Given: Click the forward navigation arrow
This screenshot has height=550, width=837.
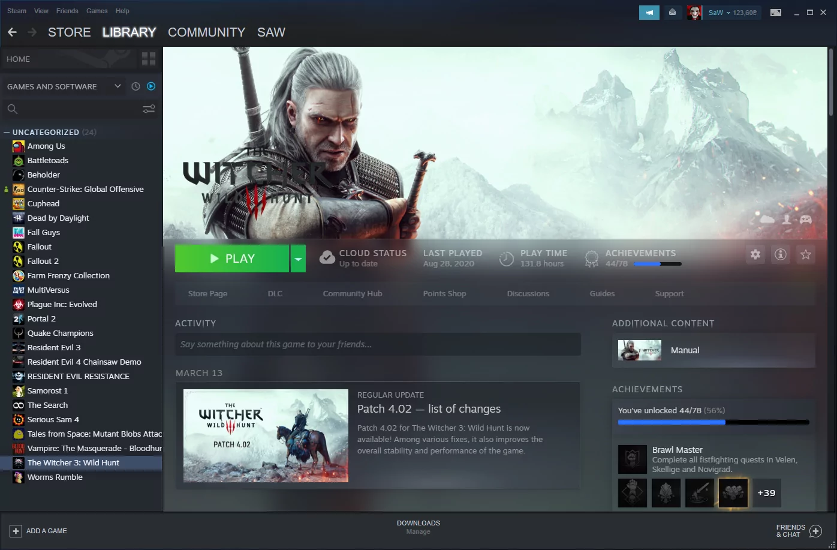Looking at the screenshot, I should point(32,32).
